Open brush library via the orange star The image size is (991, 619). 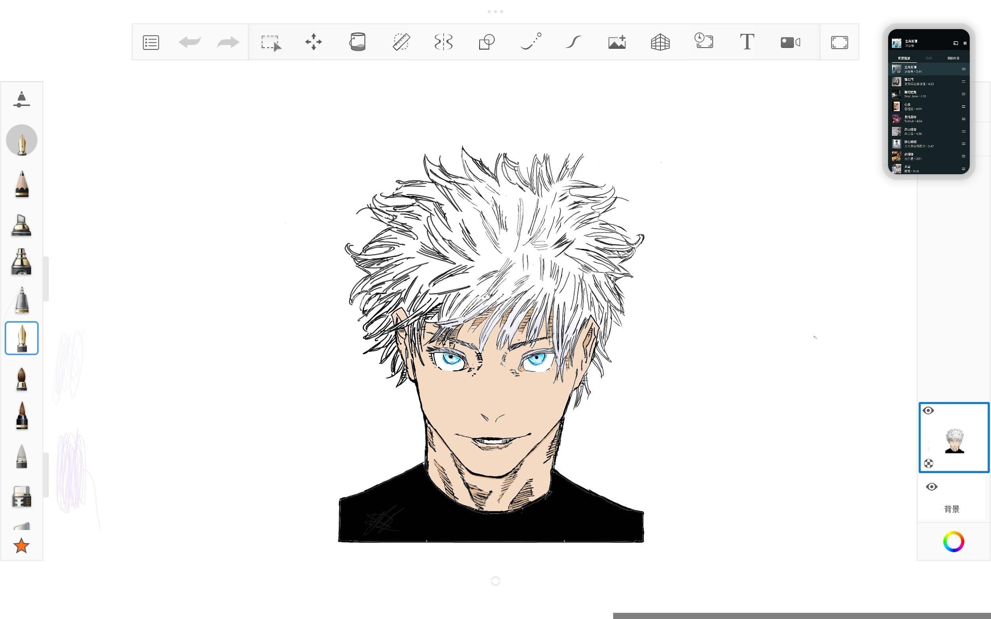point(21,546)
